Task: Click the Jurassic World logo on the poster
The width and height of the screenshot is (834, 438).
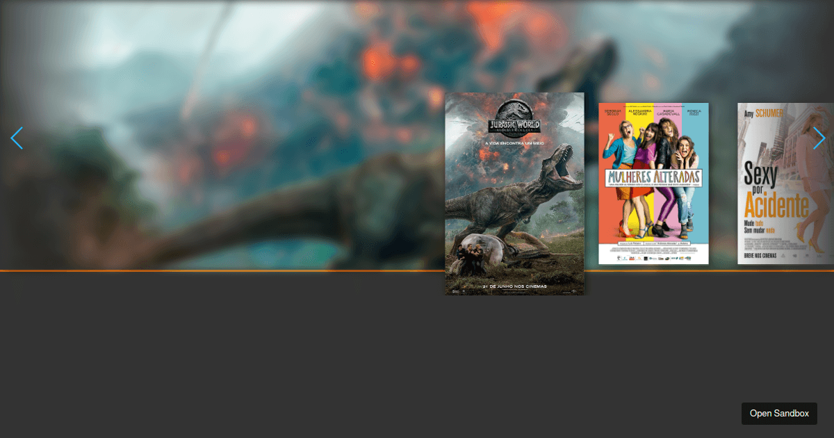Action: coord(514,123)
